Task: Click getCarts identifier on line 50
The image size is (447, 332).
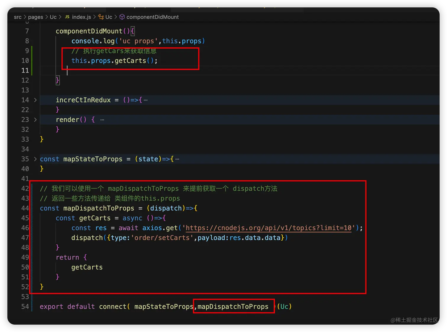Action: (x=87, y=267)
